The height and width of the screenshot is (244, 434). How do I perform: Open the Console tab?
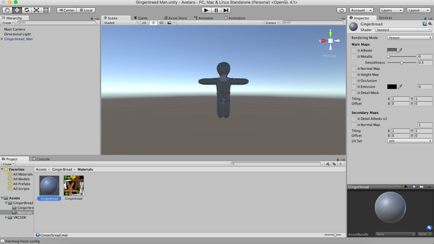tap(41, 159)
